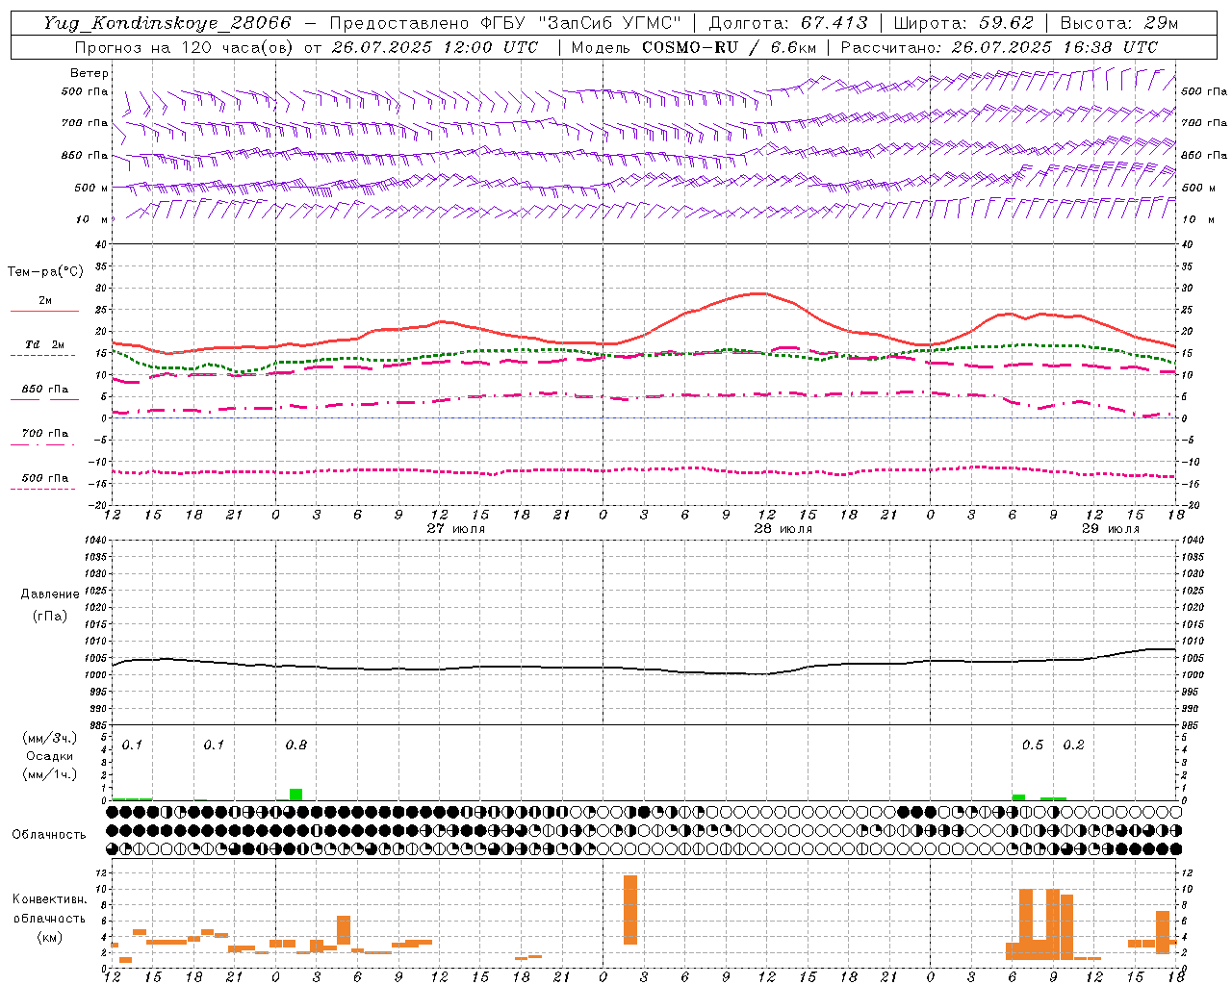Viewport: 1232px width, 985px height.
Task: Click the (мм/1ч.) precipitation unit label
Action: pos(49,774)
